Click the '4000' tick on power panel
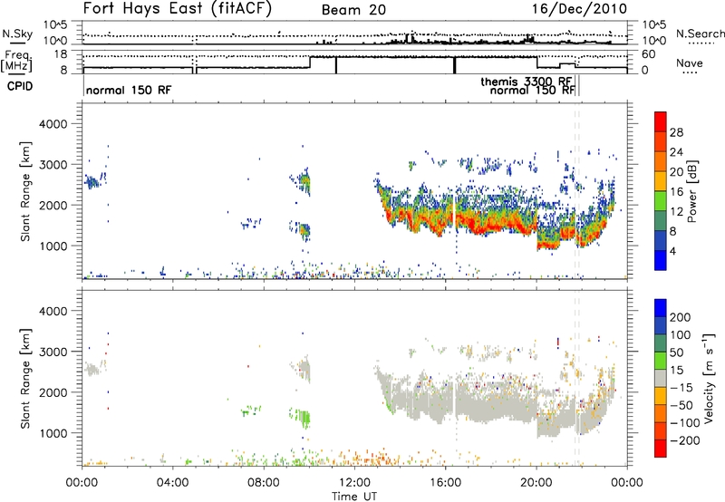 click(53, 124)
